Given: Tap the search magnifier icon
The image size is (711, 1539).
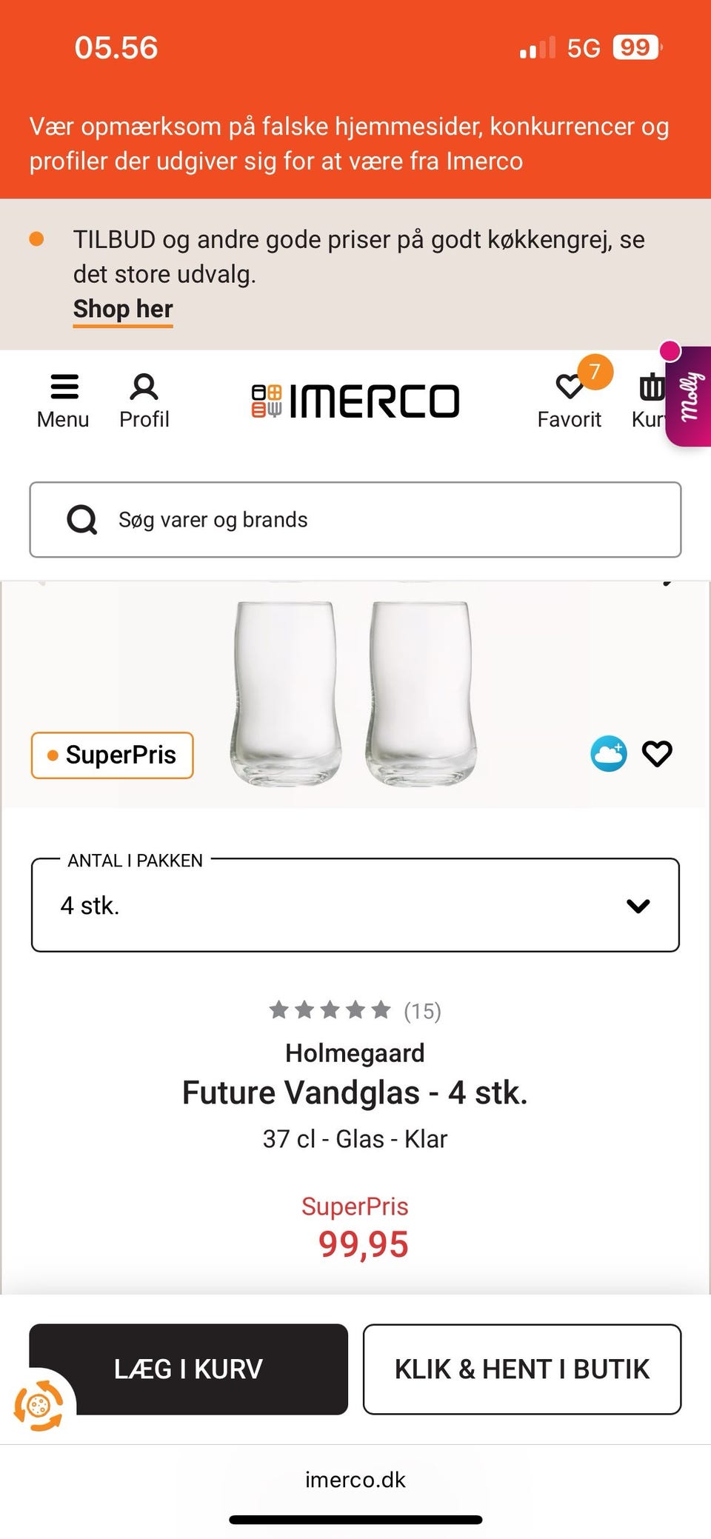Looking at the screenshot, I should pos(82,520).
